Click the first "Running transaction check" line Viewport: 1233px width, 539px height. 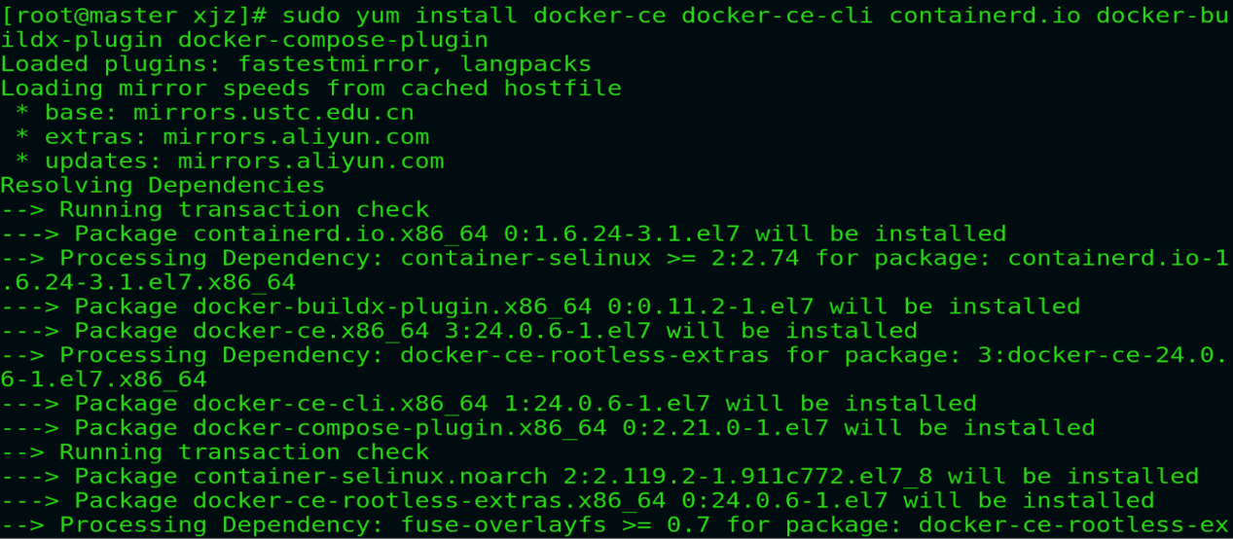(244, 209)
